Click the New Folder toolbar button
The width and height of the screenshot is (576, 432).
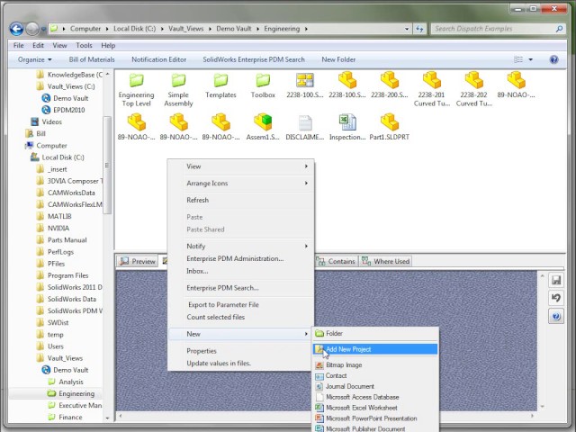click(338, 59)
